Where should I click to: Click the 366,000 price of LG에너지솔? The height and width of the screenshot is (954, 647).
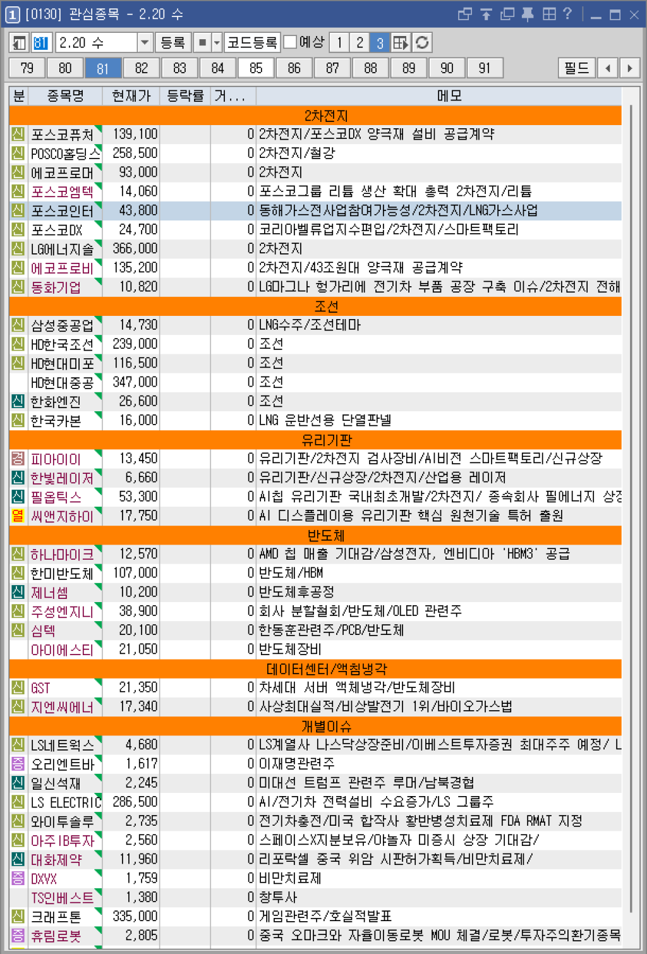click(135, 248)
